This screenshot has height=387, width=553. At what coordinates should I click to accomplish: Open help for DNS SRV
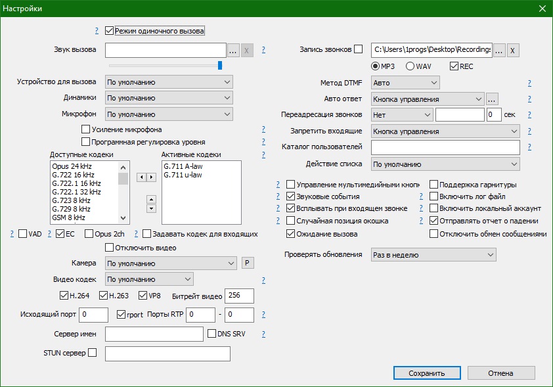coord(263,334)
